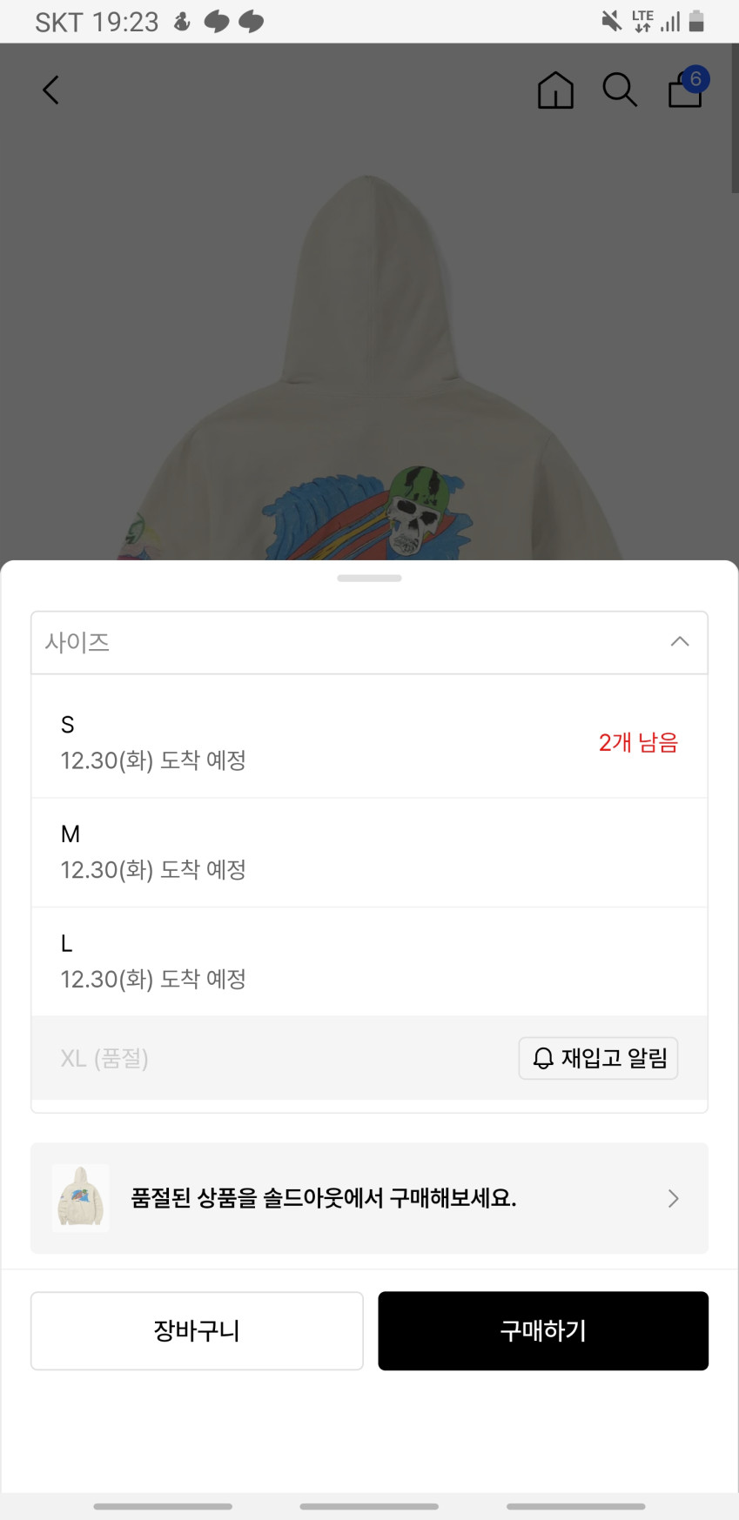The width and height of the screenshot is (739, 1520).
Task: Tap the back arrow icon
Action: pos(51,90)
